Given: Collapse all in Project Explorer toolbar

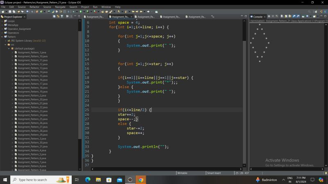Looking at the screenshot, I should (x=54, y=16).
